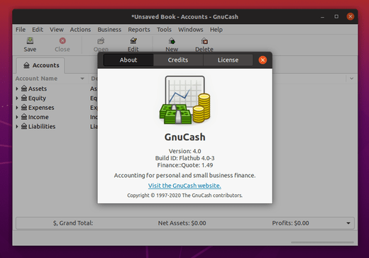Switch to the License tab

point(228,60)
